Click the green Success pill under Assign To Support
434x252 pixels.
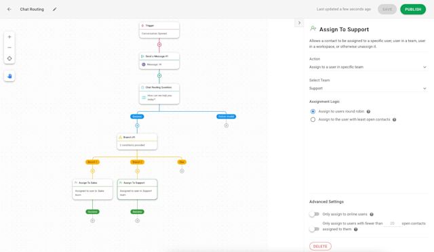point(137,211)
